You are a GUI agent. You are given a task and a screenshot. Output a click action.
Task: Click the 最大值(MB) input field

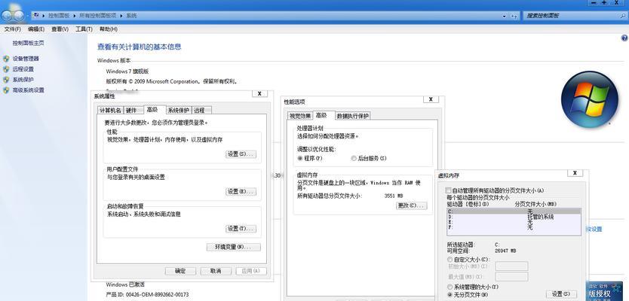pyautogui.click(x=512, y=277)
